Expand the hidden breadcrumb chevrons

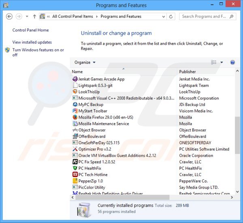coord(48,17)
